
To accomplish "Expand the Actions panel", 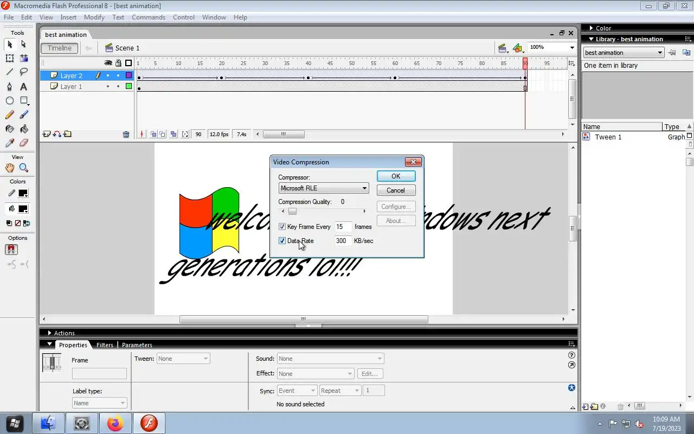I will tap(50, 333).
